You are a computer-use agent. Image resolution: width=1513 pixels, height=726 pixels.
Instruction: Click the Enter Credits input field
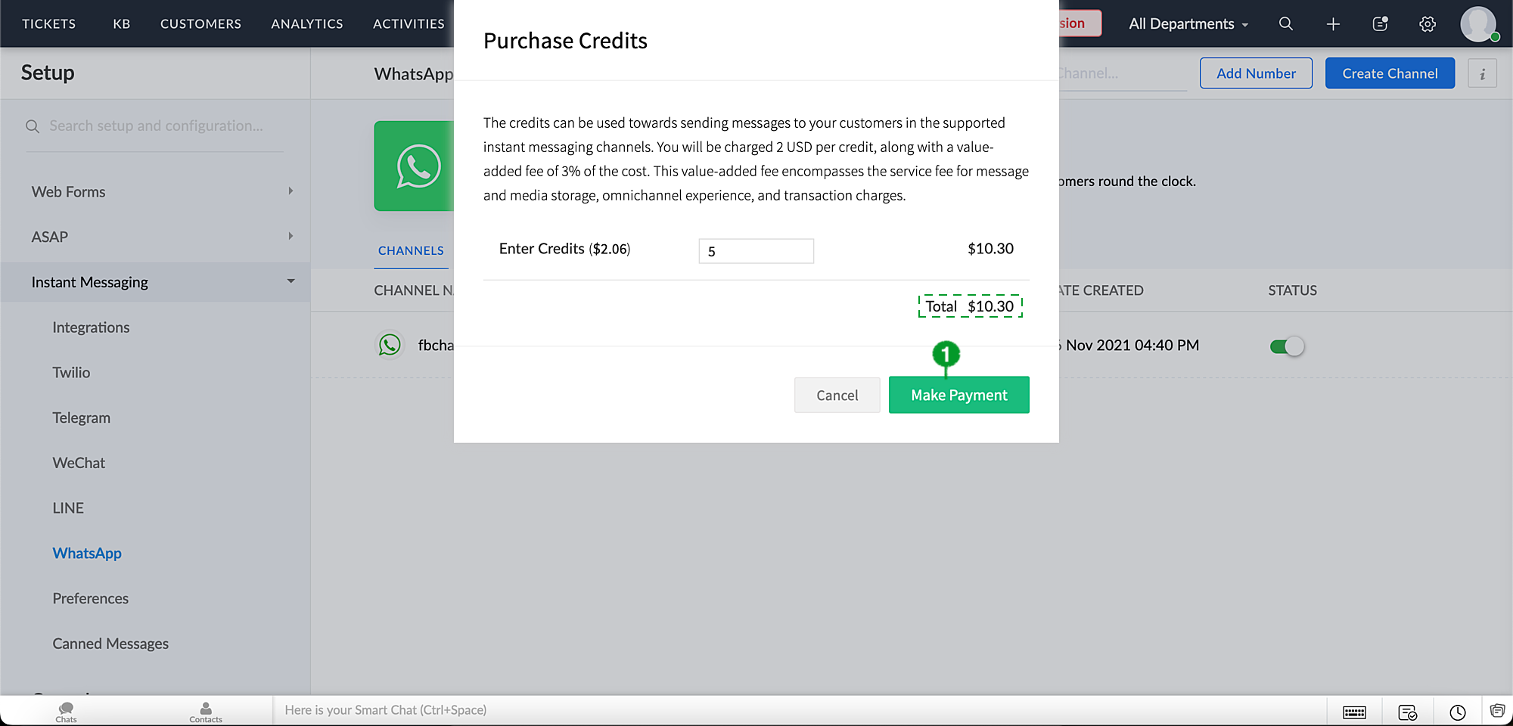coord(756,251)
